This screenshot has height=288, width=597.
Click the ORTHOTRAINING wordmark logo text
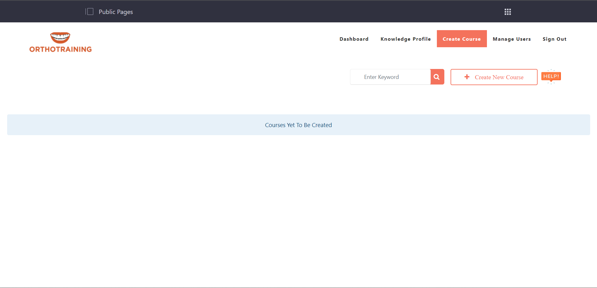[x=61, y=49]
